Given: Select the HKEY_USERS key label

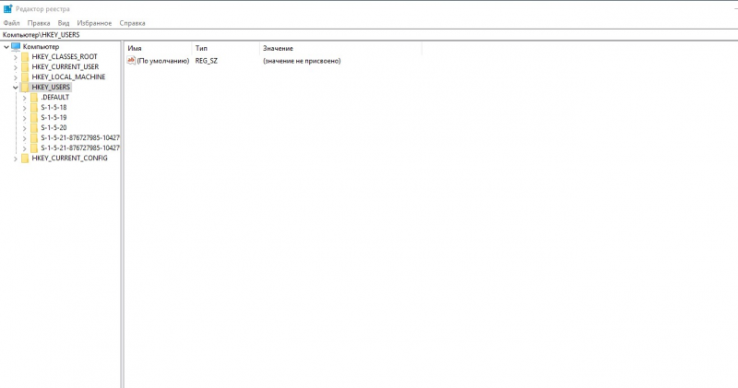Looking at the screenshot, I should coord(51,87).
